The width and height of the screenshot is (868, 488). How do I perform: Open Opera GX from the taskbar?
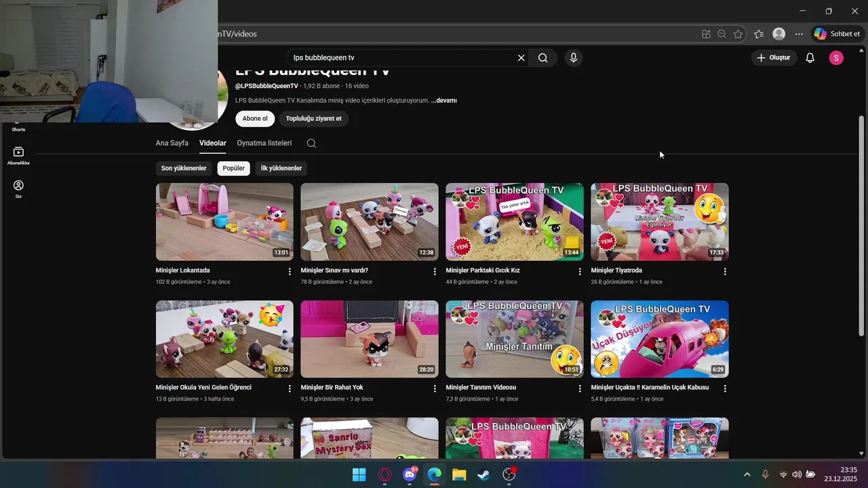point(384,474)
